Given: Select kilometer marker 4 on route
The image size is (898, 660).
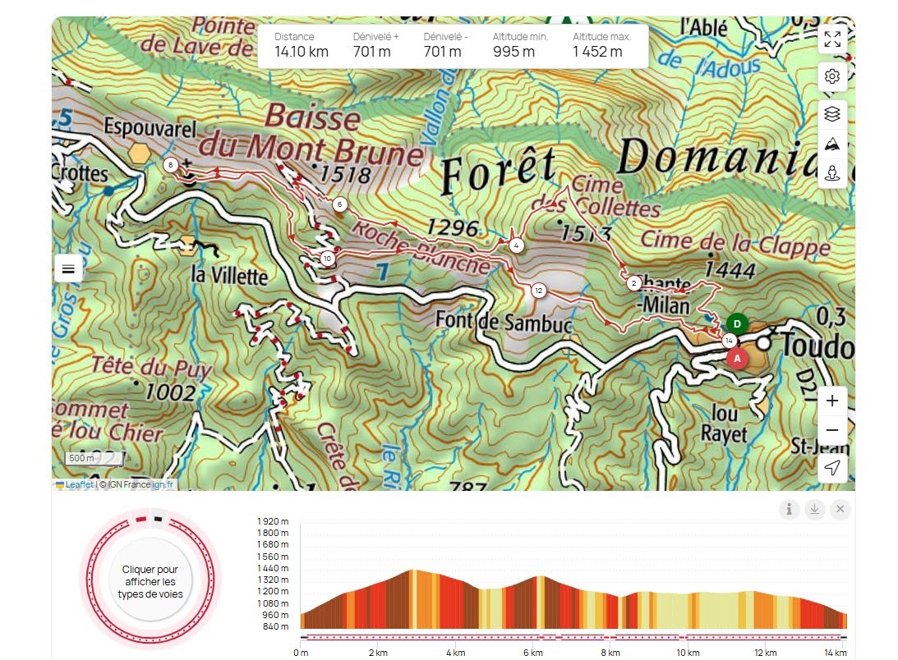Looking at the screenshot, I should click(x=516, y=245).
